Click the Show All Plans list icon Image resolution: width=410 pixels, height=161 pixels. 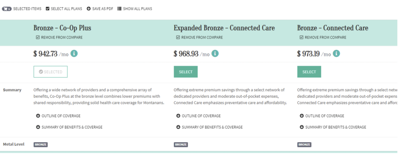tap(119, 9)
